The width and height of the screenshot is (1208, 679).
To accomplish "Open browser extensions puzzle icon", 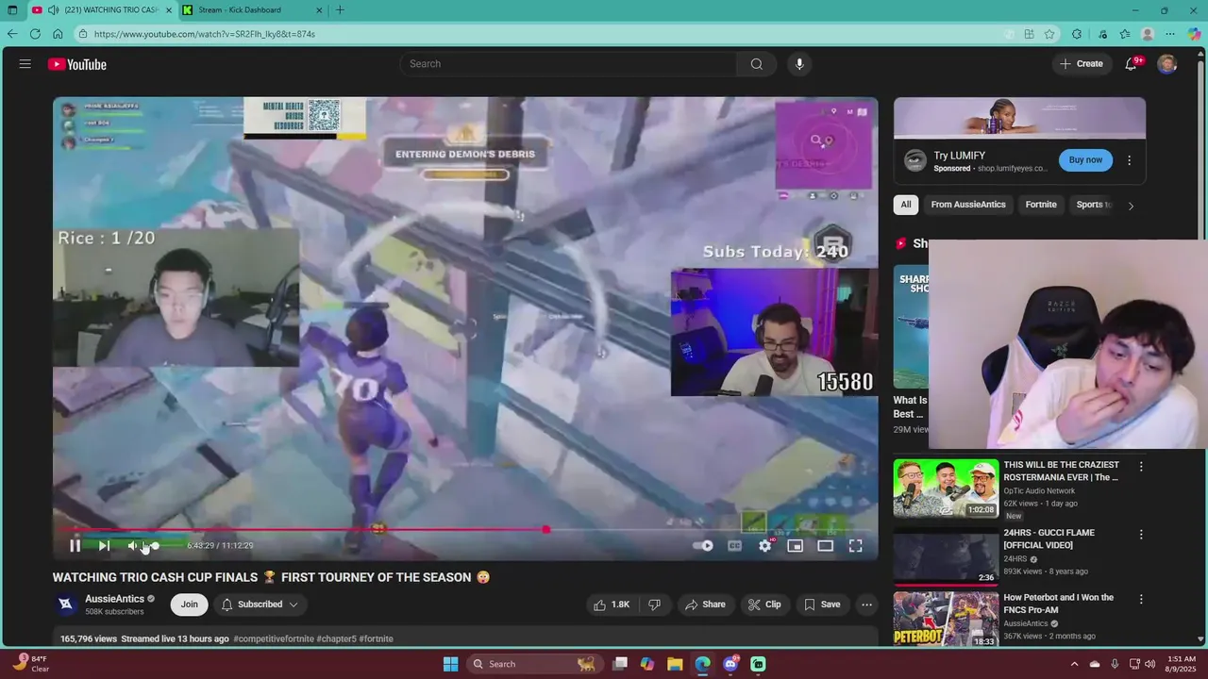I will pyautogui.click(x=1077, y=34).
